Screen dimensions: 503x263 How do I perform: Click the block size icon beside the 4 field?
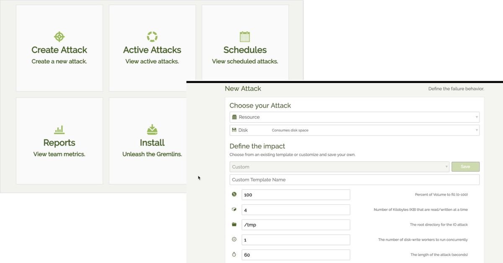[234, 209]
